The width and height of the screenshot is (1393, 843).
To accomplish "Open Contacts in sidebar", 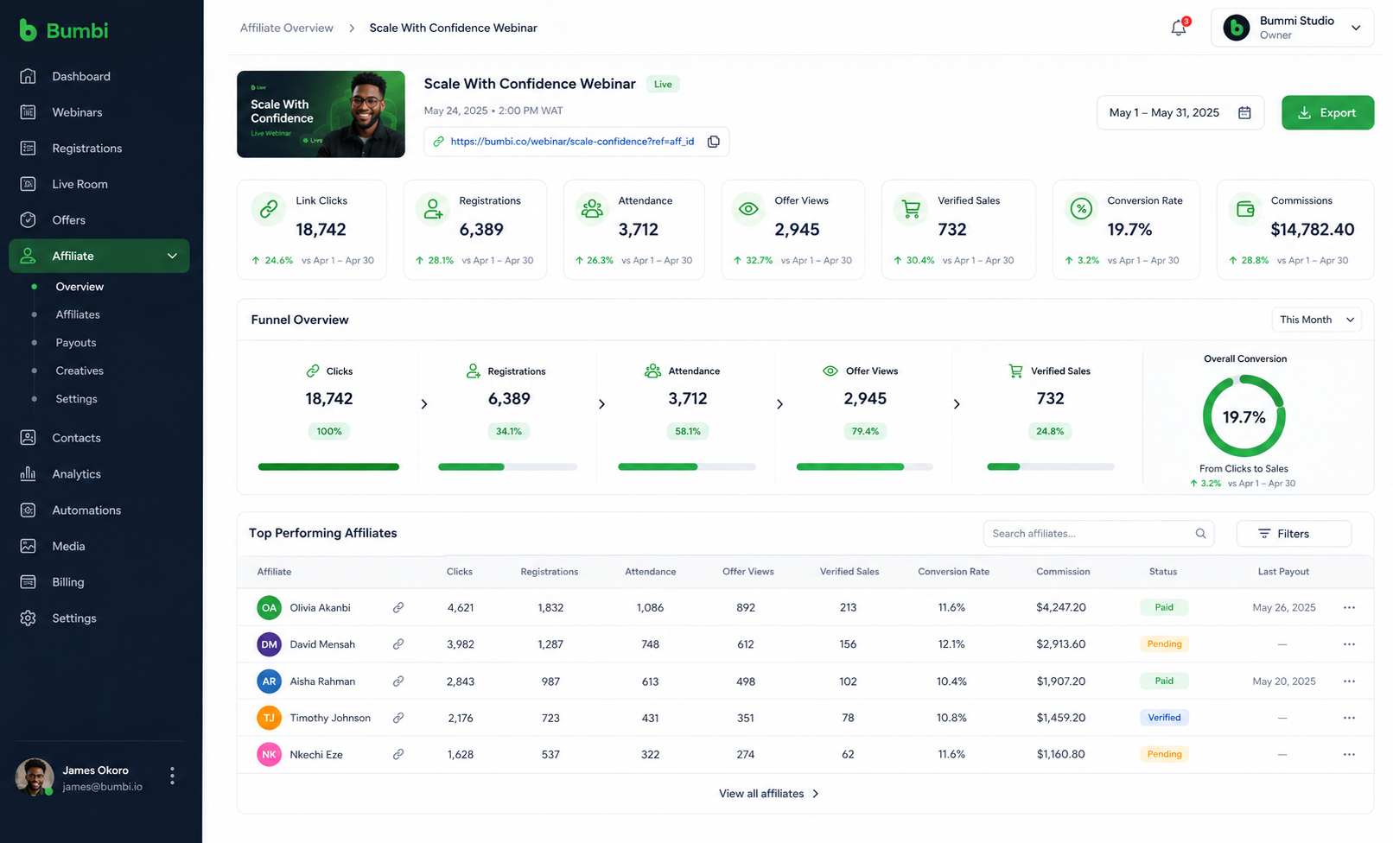I will coord(76,438).
